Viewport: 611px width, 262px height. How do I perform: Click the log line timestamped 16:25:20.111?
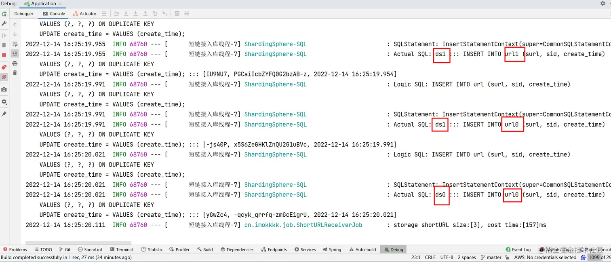click(x=286, y=225)
